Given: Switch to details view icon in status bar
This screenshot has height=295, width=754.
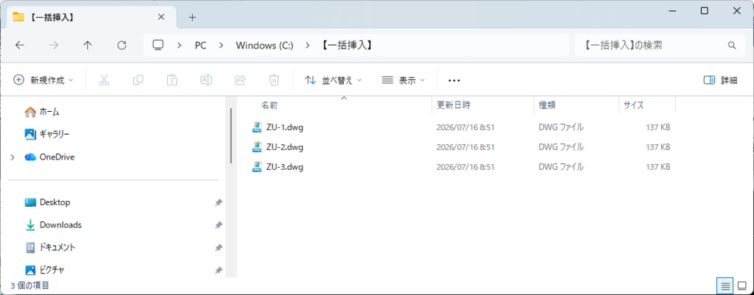Looking at the screenshot, I should click(x=725, y=286).
